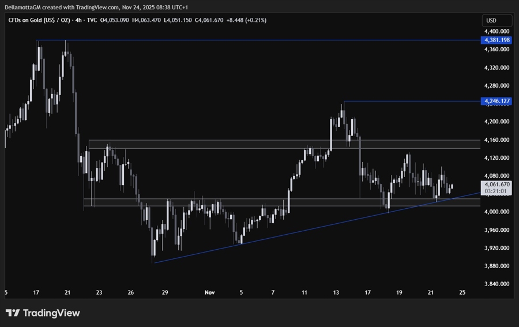Click the 3,840.000 price axis label
Screen dimensions: 519x327
(497, 284)
